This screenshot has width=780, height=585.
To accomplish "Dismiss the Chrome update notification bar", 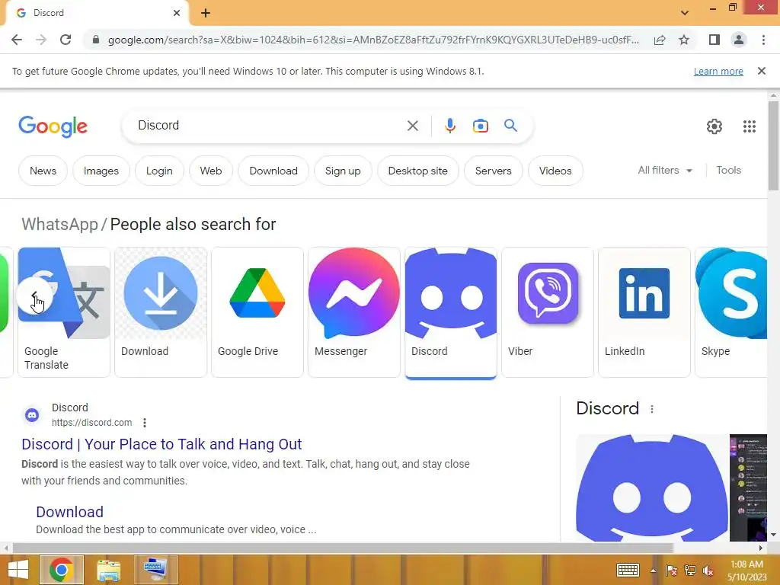I will coord(761,71).
